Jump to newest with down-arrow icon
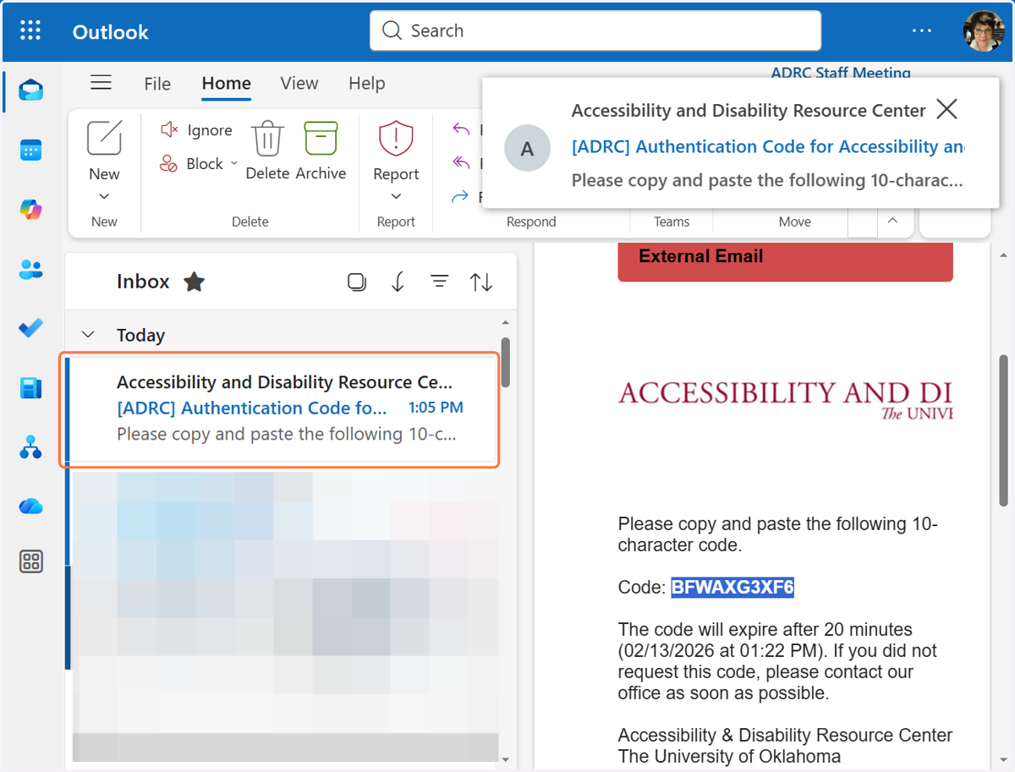This screenshot has height=772, width=1015. 398,282
